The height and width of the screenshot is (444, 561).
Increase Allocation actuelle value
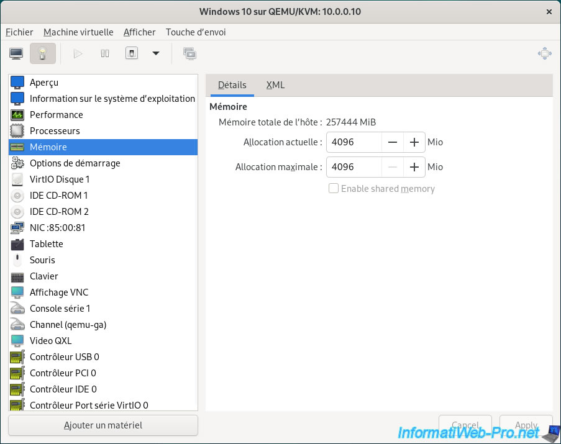point(414,142)
